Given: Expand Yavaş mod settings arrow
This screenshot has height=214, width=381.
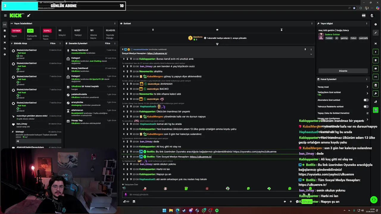Looking at the screenshot, I should (x=367, y=87).
